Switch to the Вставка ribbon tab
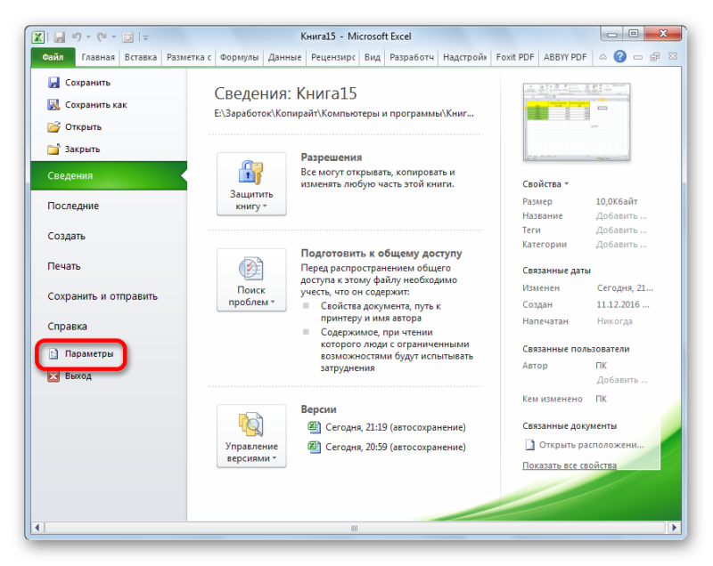This screenshot has height=566, width=713. (141, 57)
